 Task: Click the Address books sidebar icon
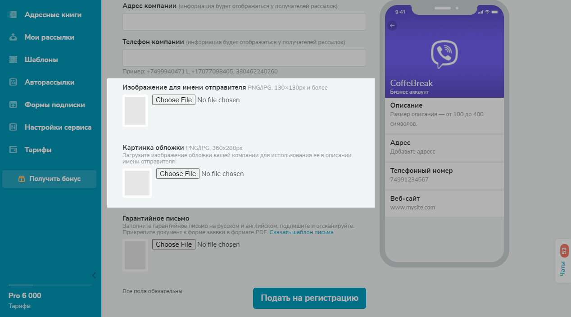pyautogui.click(x=13, y=14)
